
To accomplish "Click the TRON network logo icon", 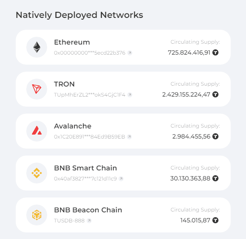I will [x=37, y=89].
